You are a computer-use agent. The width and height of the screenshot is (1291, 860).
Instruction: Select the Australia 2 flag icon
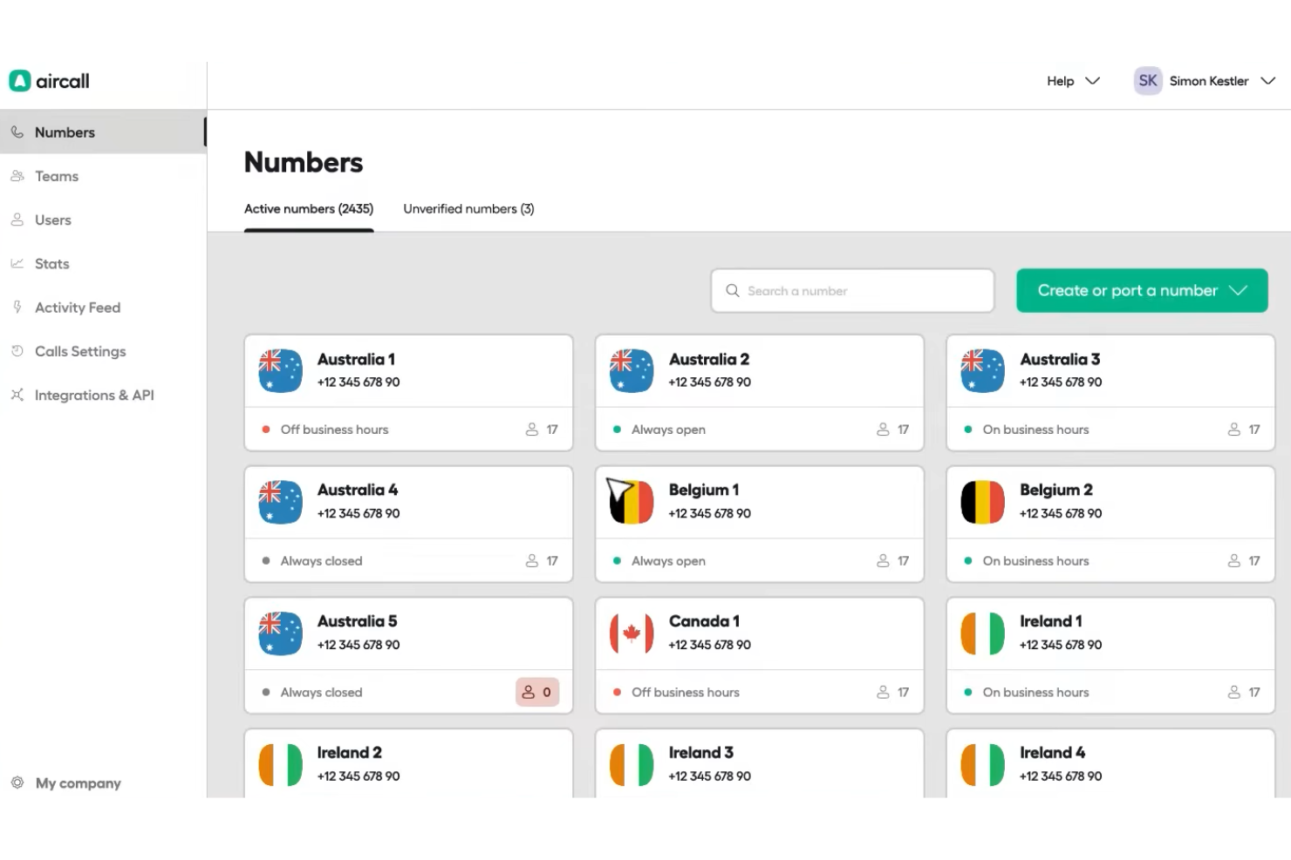tap(631, 369)
